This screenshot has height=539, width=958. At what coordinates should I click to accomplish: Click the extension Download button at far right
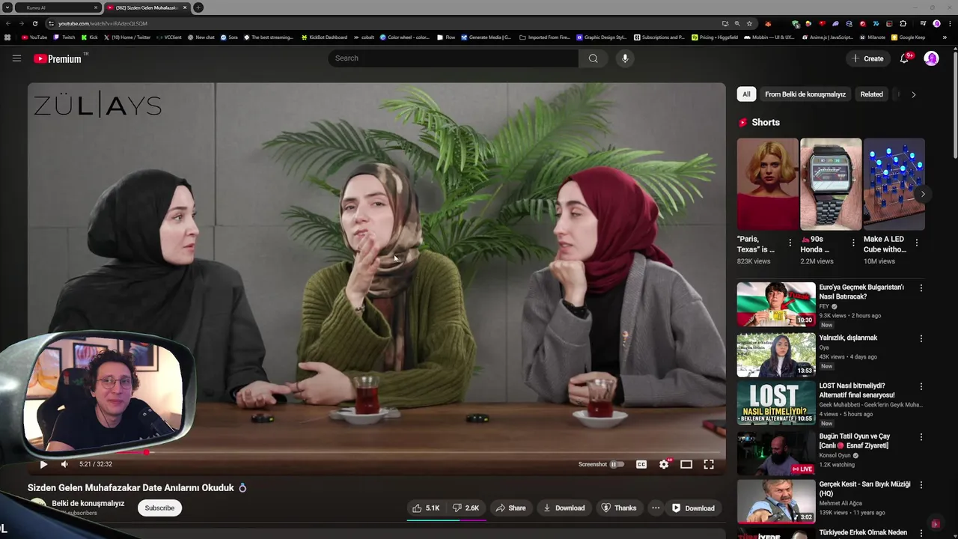tap(693, 508)
